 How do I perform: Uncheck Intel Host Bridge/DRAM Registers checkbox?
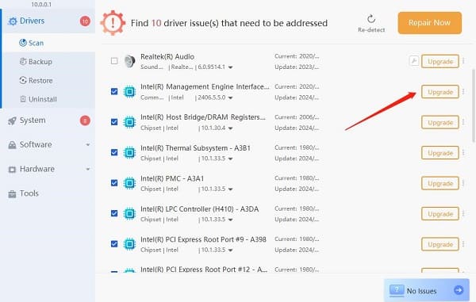(114, 122)
